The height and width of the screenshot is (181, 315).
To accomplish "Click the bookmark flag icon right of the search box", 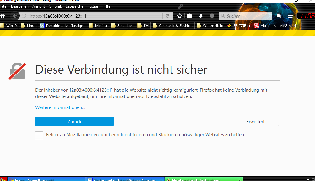I will [279, 16].
